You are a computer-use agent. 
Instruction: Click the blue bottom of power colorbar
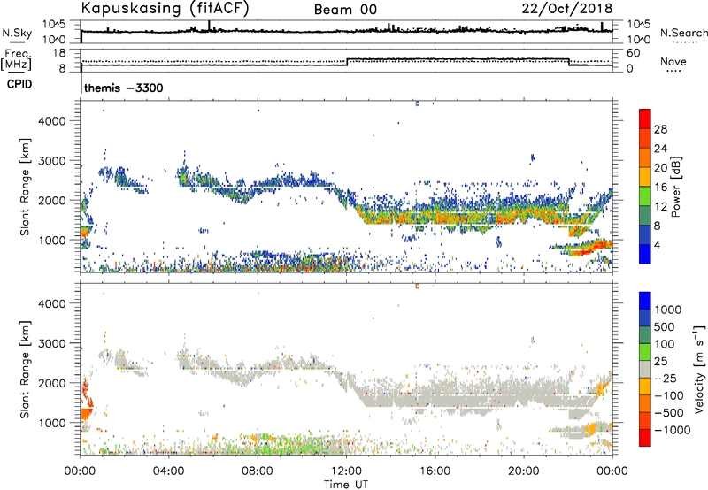pos(645,254)
